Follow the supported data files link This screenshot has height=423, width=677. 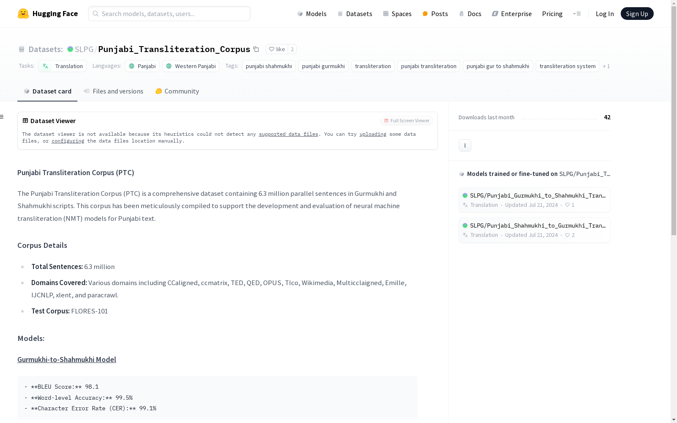(x=289, y=134)
